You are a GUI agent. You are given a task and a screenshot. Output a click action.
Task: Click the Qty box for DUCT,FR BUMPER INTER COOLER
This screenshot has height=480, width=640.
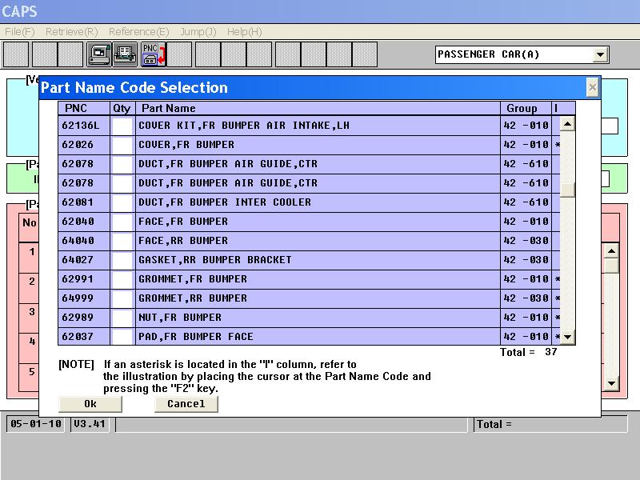coord(122,202)
